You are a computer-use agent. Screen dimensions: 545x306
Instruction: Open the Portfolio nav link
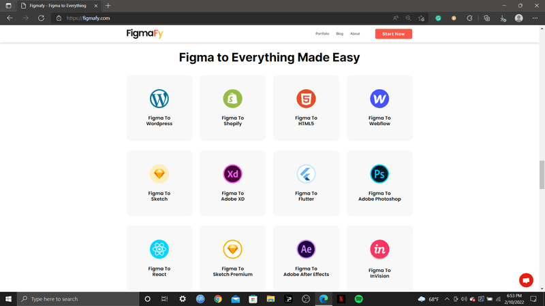(322, 33)
